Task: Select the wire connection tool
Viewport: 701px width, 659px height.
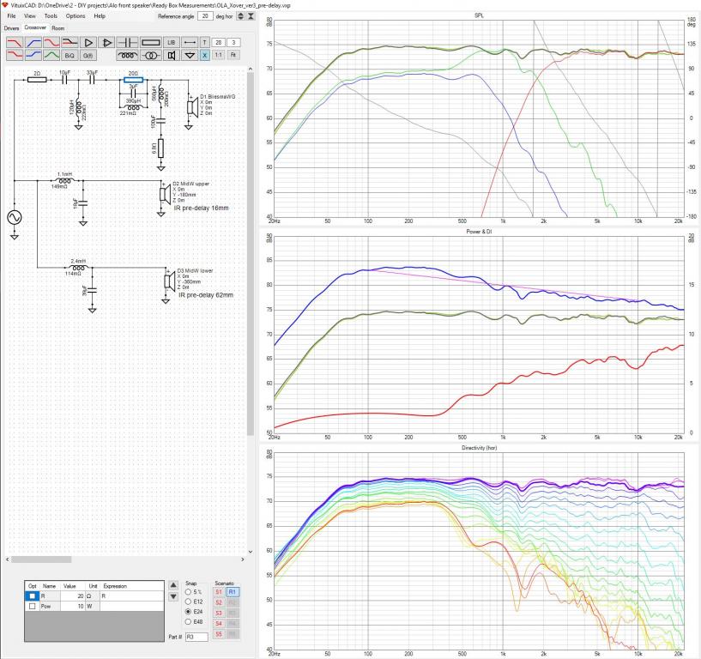Action: click(190, 42)
